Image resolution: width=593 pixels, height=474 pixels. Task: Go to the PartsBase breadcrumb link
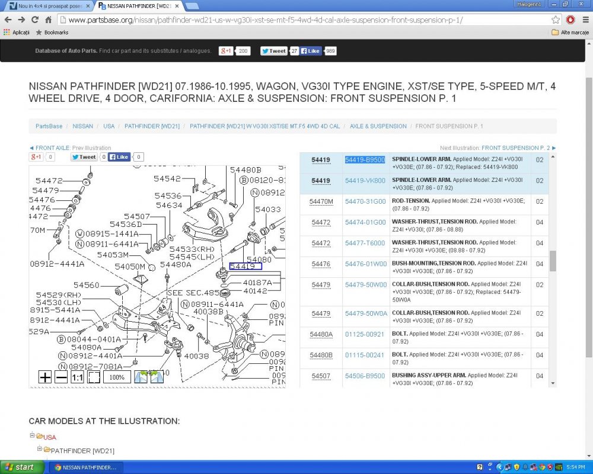49,126
